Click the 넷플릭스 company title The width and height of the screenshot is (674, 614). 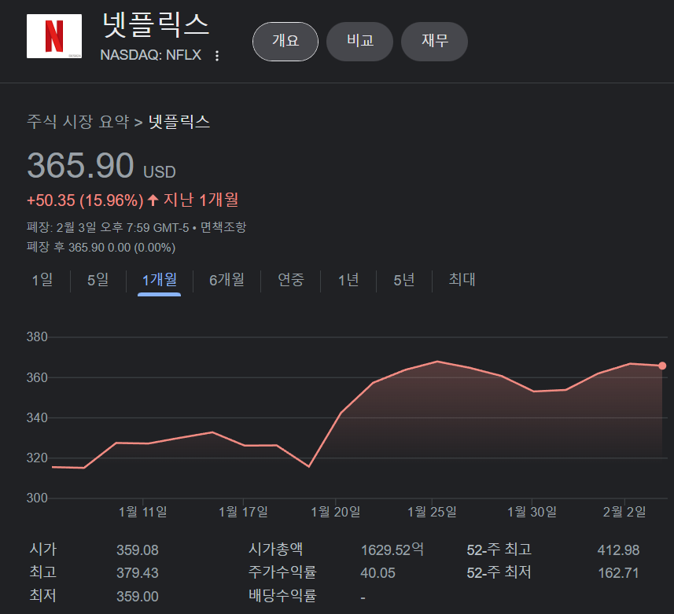(x=156, y=25)
